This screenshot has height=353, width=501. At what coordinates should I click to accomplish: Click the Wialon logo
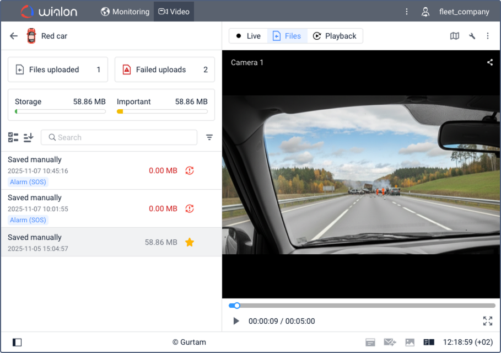(x=49, y=12)
